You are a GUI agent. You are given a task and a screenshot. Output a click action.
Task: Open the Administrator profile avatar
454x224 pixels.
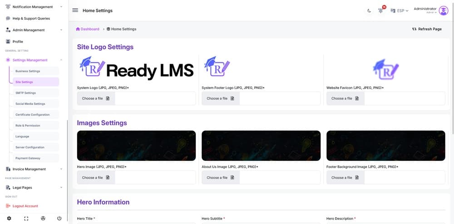pyautogui.click(x=443, y=11)
